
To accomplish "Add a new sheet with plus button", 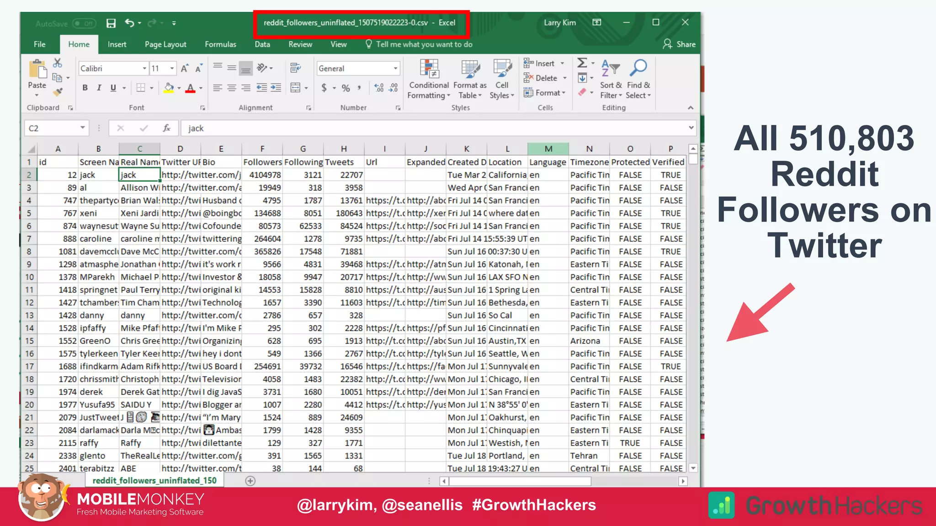I will 250,481.
